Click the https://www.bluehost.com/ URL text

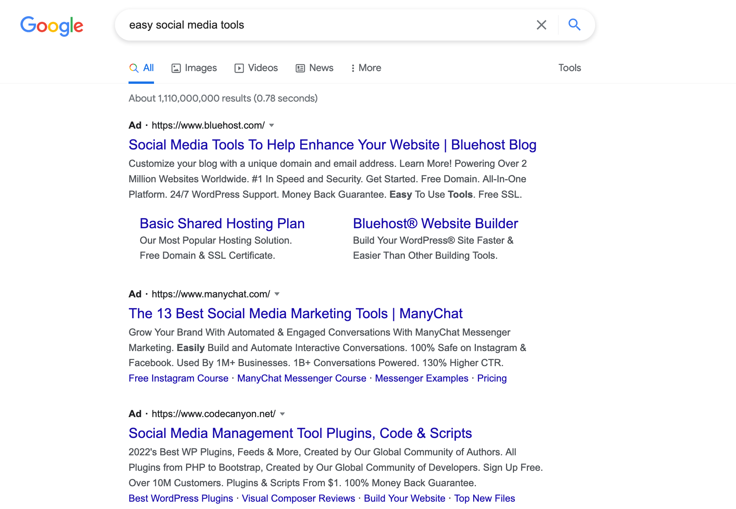(208, 126)
